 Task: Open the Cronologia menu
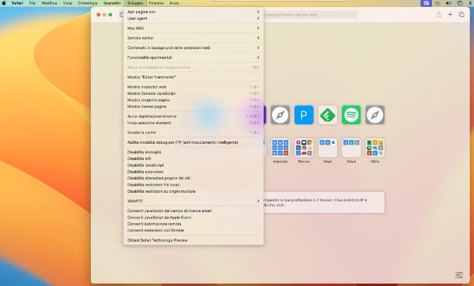[x=88, y=3]
